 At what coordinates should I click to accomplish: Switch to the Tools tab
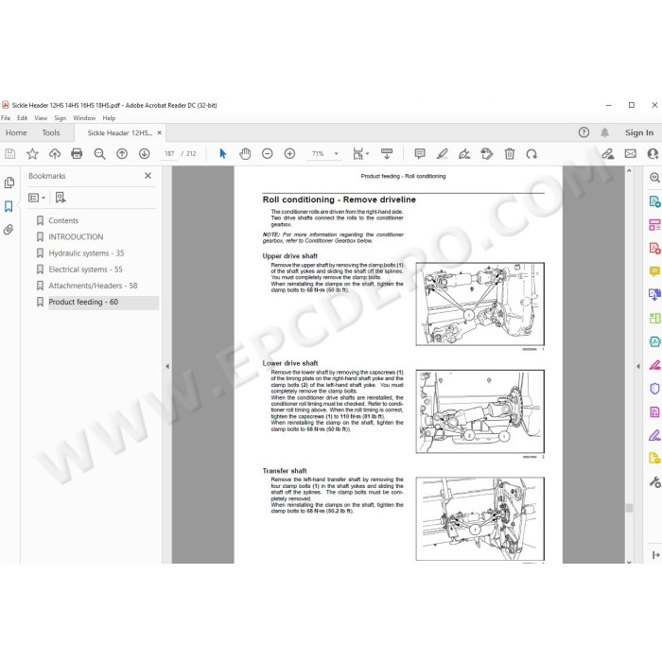coord(51,132)
